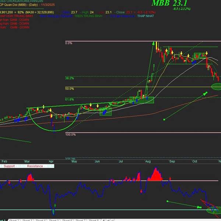The image size is (221, 221).
Task: Activate the Sheet 7 tab
Action: [x=80, y=220]
